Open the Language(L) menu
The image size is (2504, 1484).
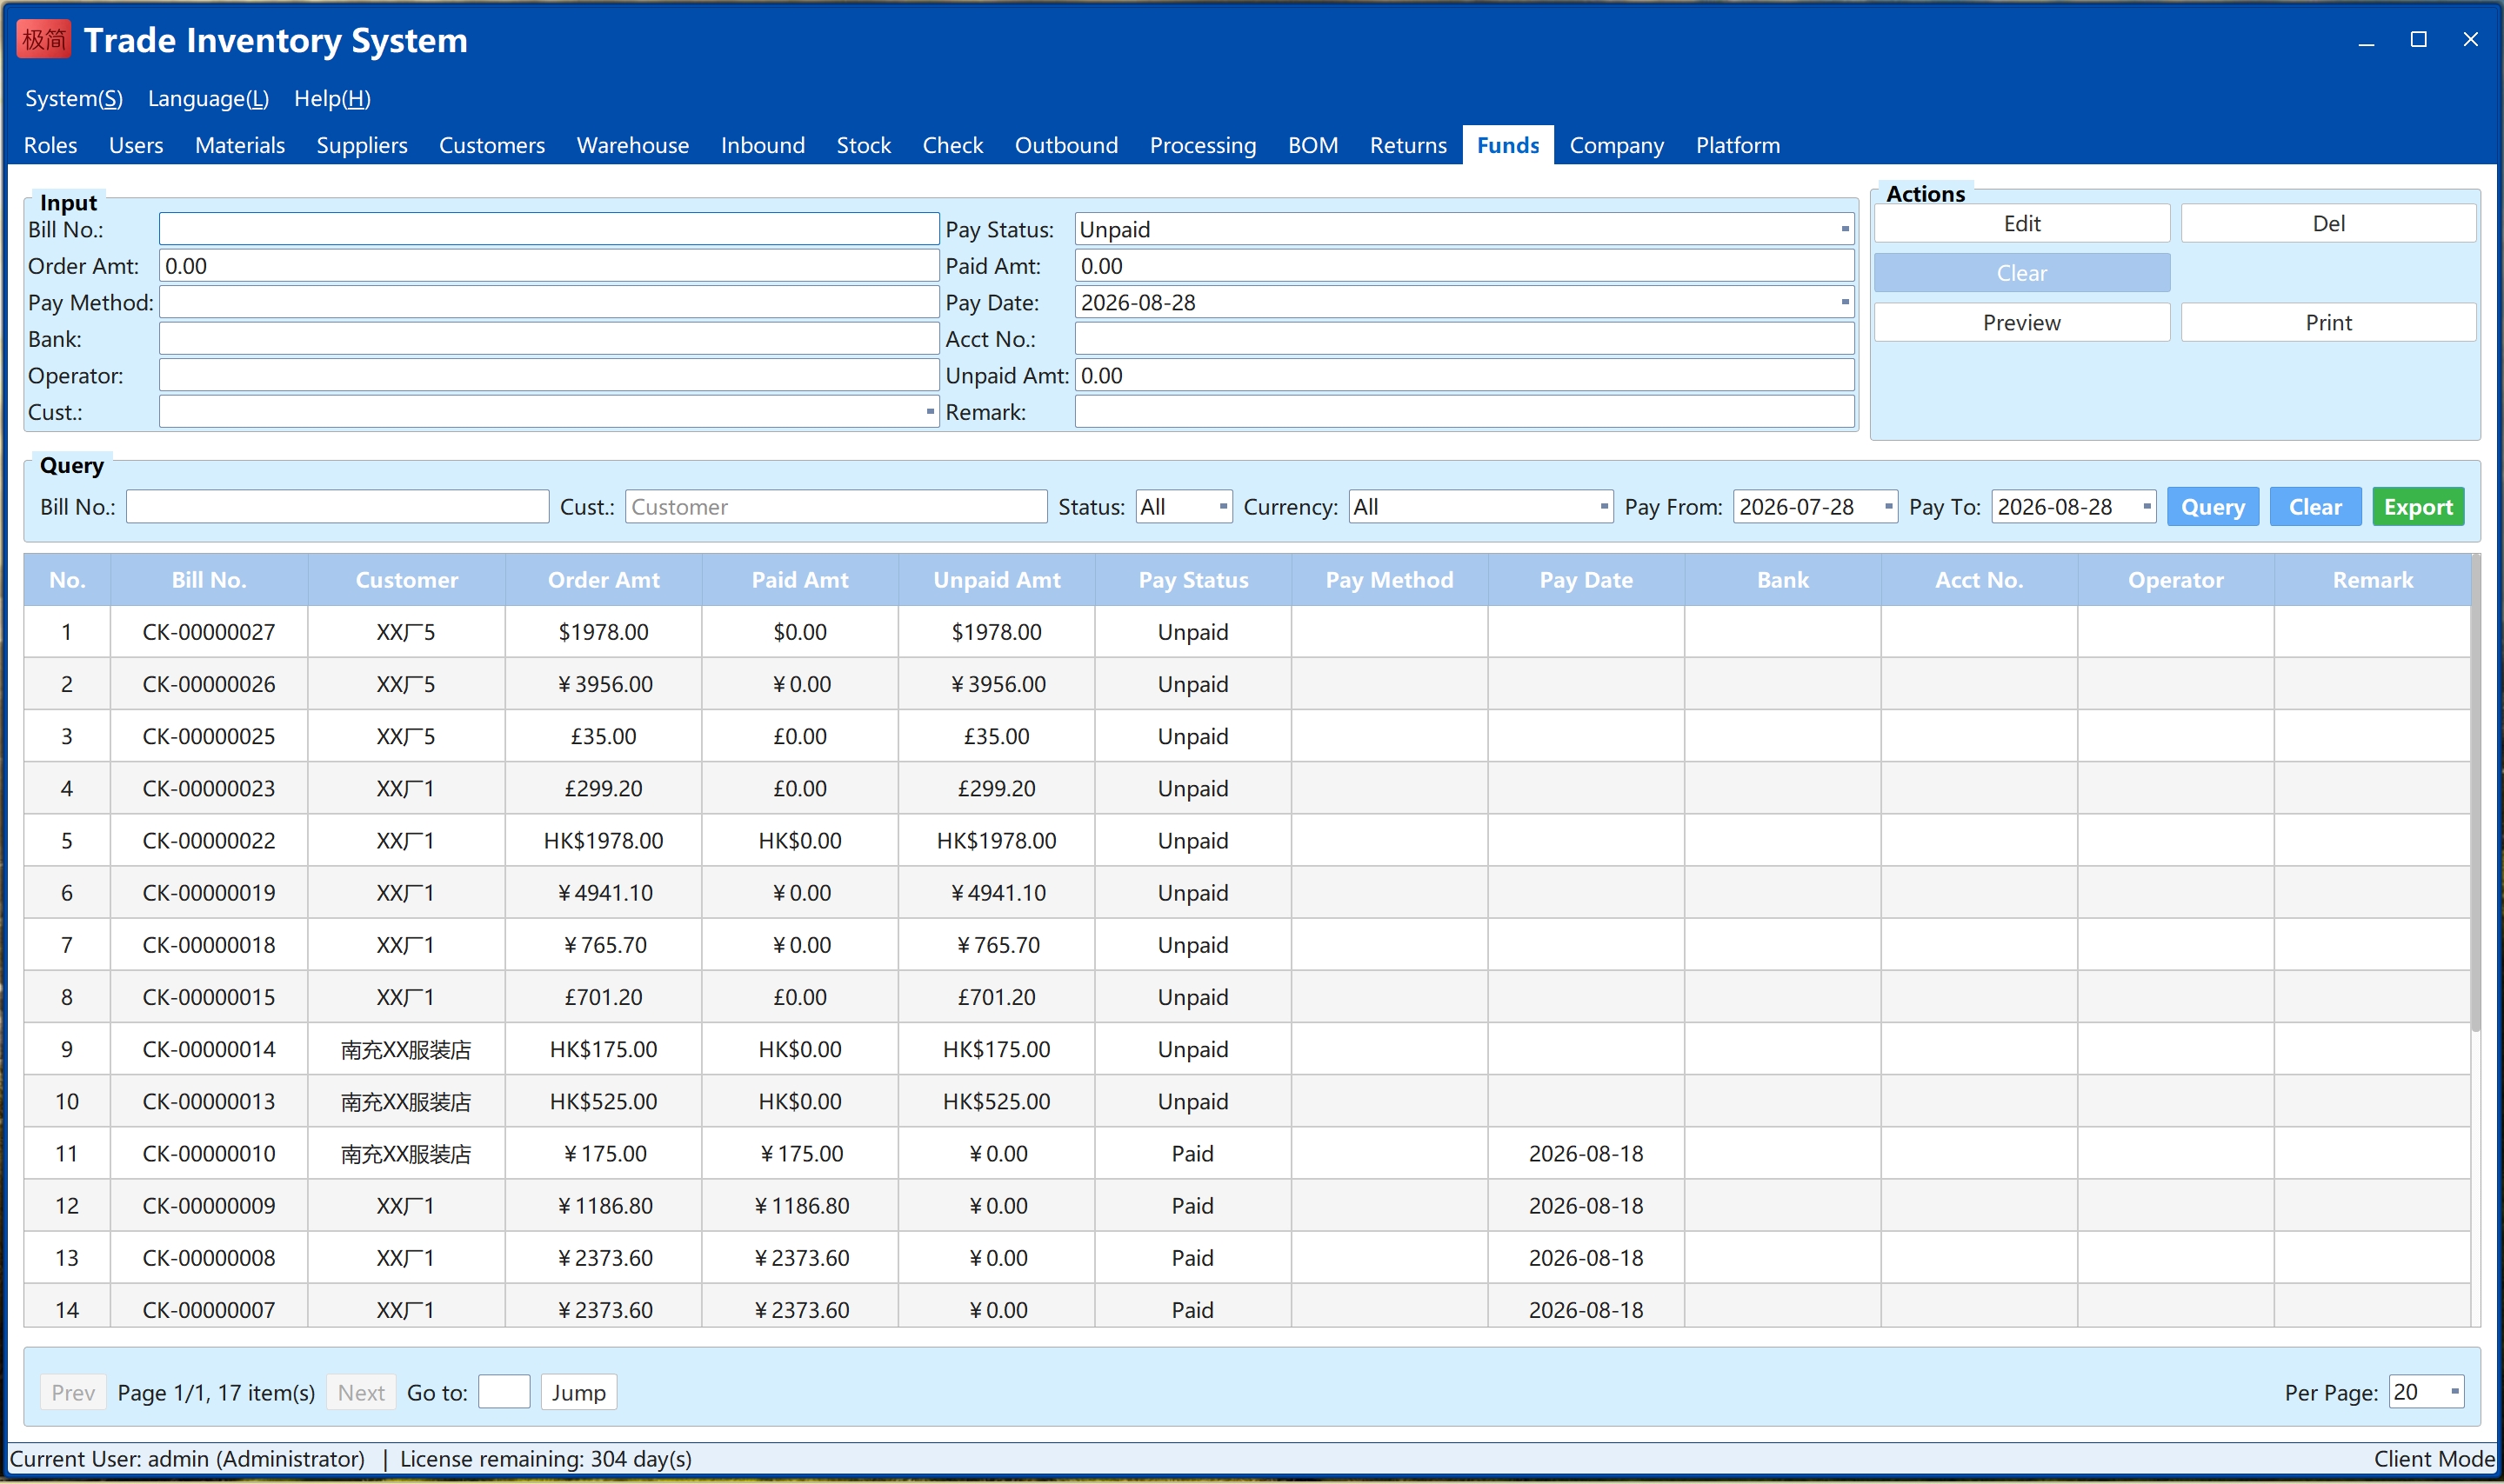point(208,99)
